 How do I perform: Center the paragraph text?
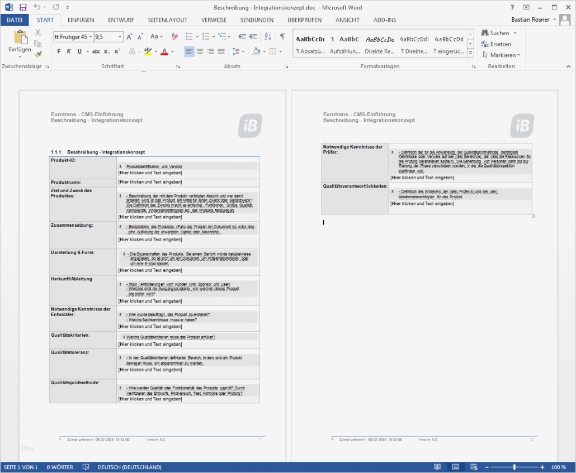[200, 52]
